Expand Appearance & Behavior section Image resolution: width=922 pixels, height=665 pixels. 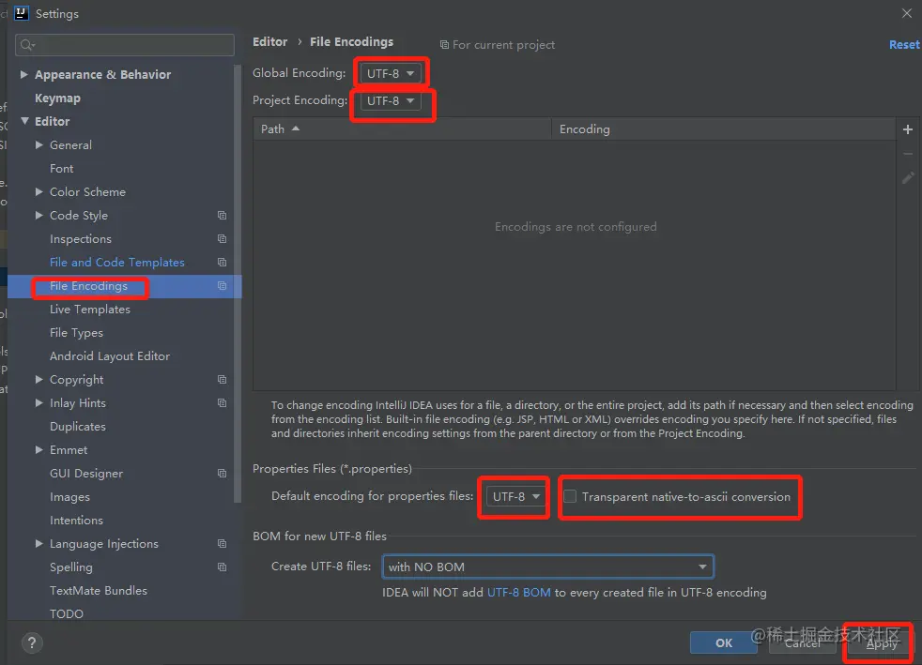pyautogui.click(x=24, y=74)
